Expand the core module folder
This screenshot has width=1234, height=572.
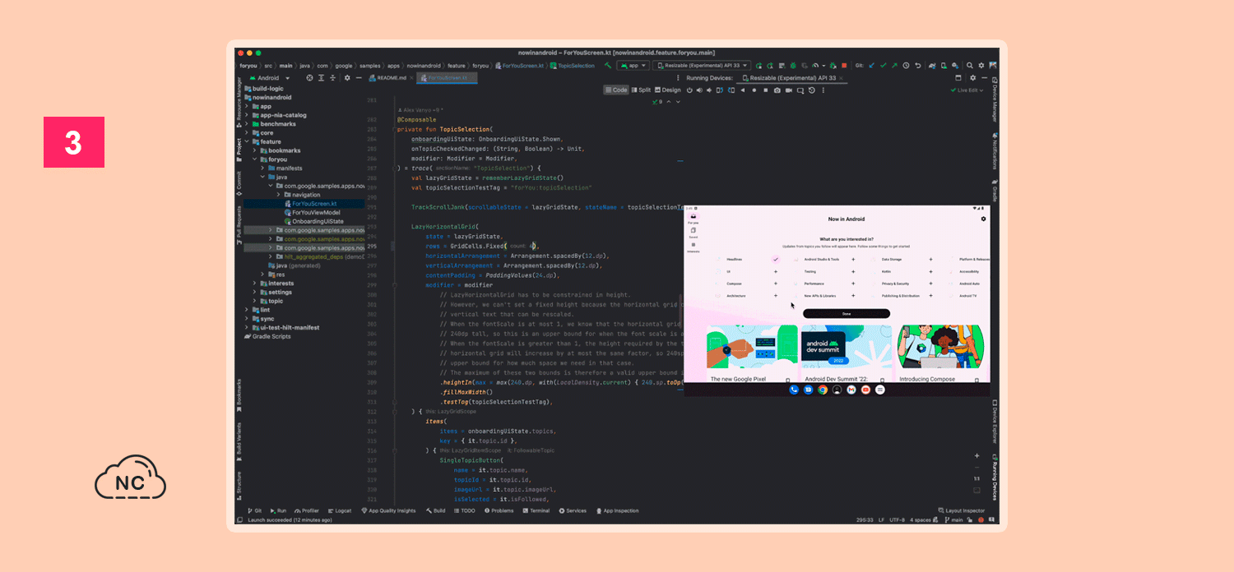coord(246,132)
